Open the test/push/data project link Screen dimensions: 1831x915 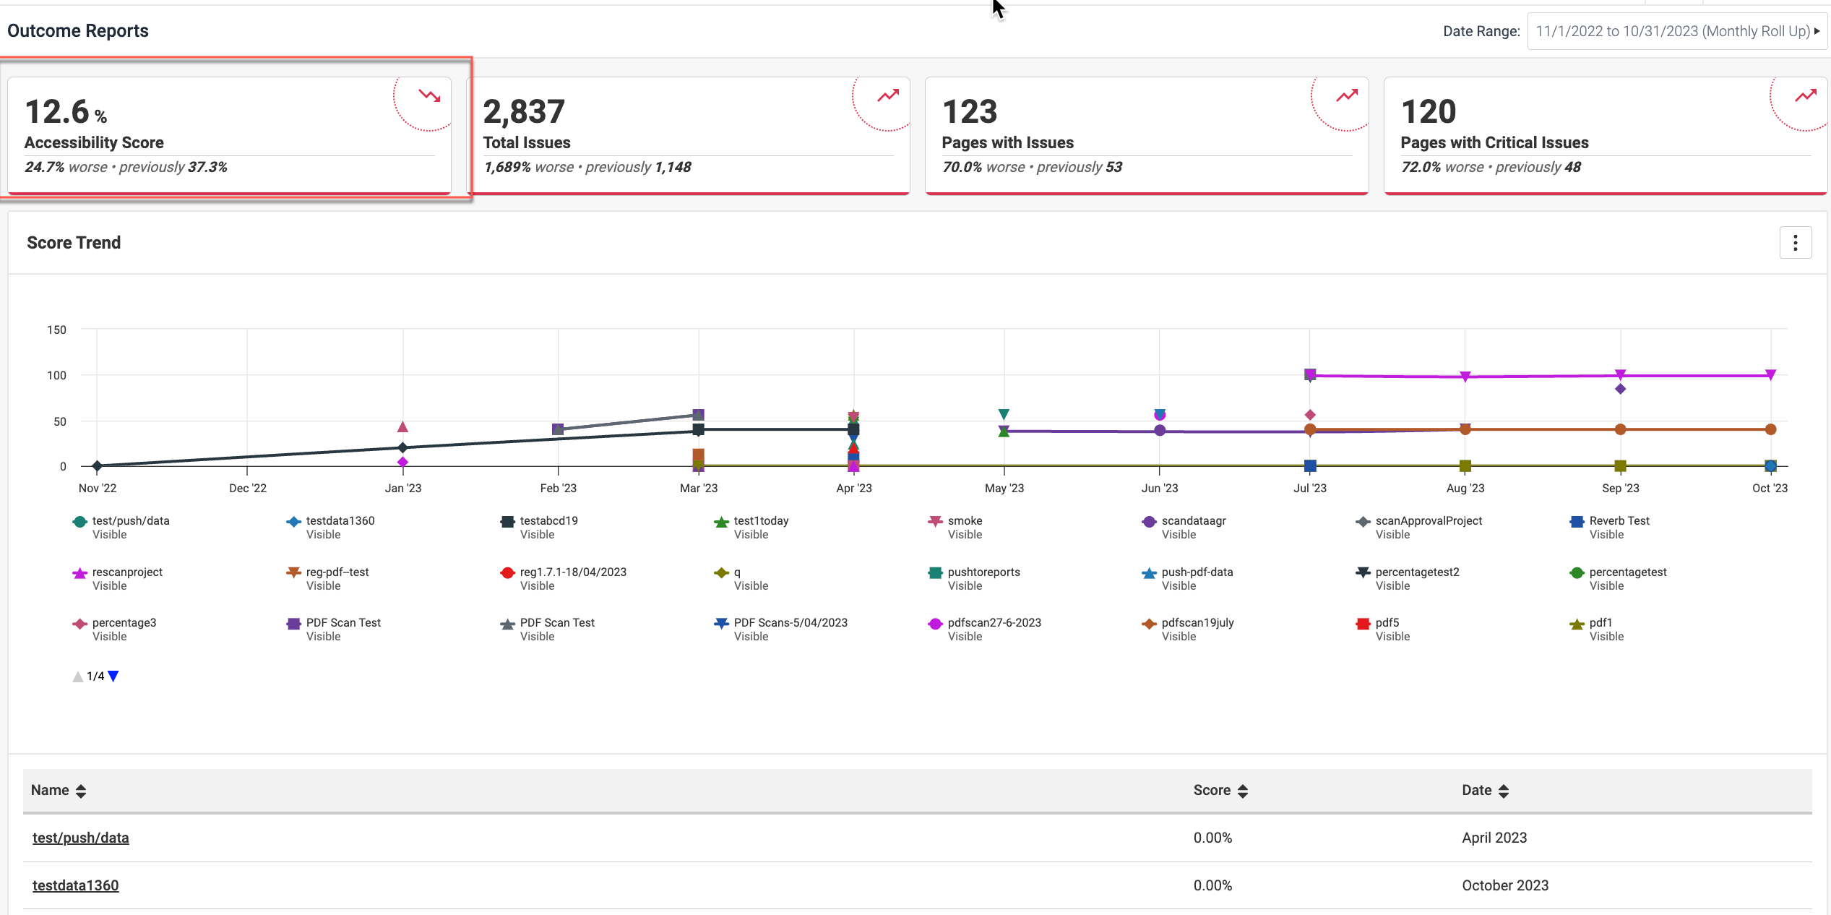coord(80,838)
